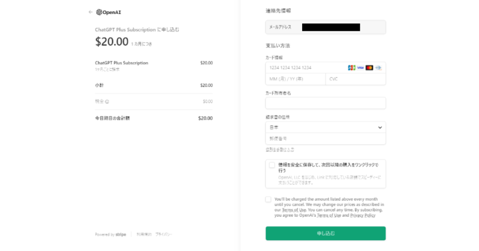
Task: Click the Mastercard icon
Action: point(369,68)
